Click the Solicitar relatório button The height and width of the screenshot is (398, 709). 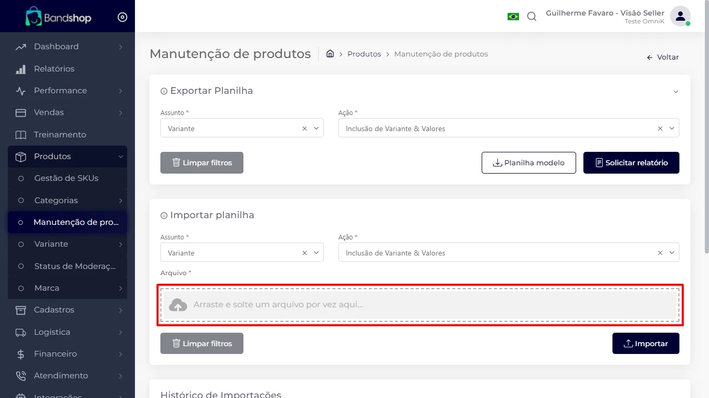click(631, 163)
